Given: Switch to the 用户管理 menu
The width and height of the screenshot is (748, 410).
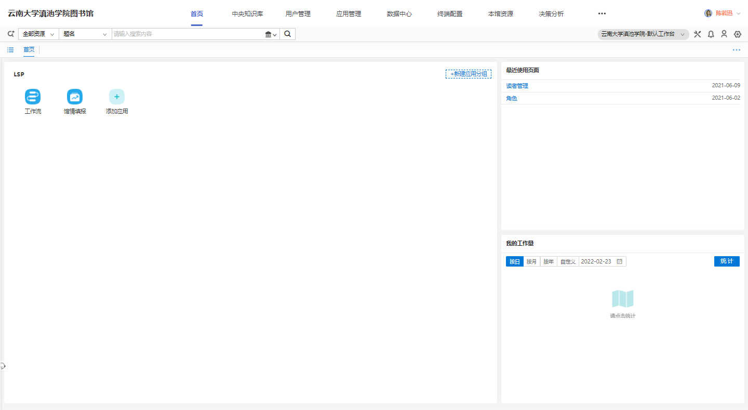Looking at the screenshot, I should [298, 14].
